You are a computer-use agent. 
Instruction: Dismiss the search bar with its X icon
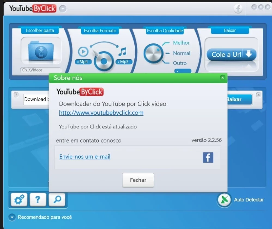(x=258, y=95)
